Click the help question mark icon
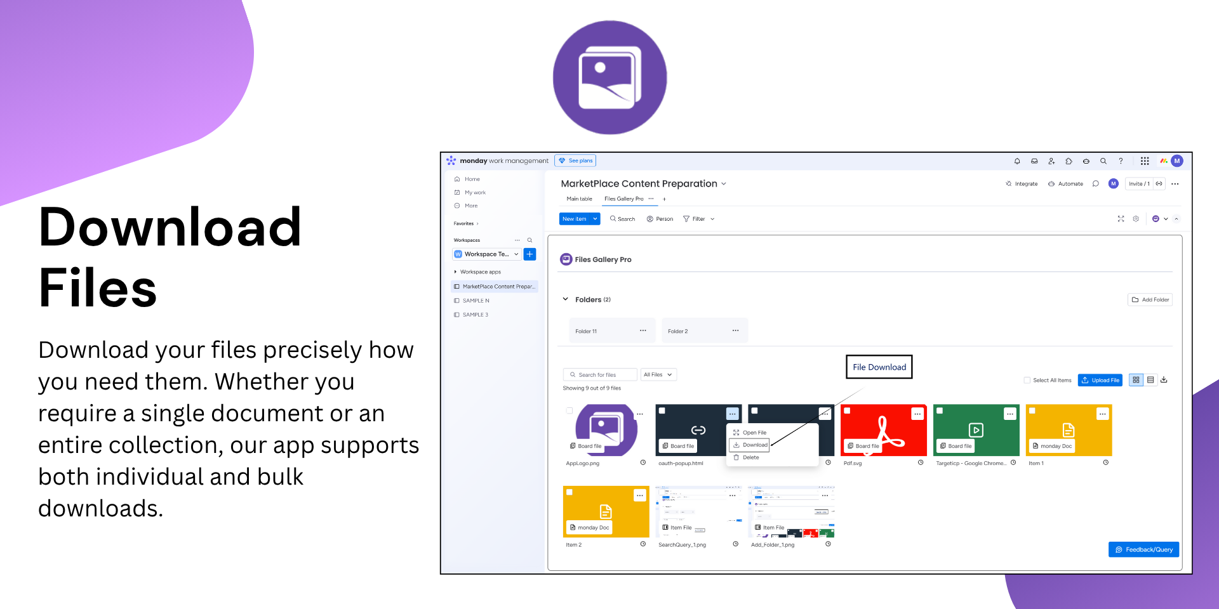The height and width of the screenshot is (609, 1219). pyautogui.click(x=1121, y=161)
